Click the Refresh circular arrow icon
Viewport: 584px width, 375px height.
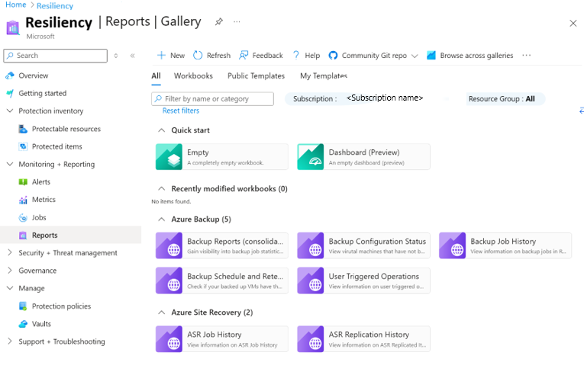click(x=198, y=56)
